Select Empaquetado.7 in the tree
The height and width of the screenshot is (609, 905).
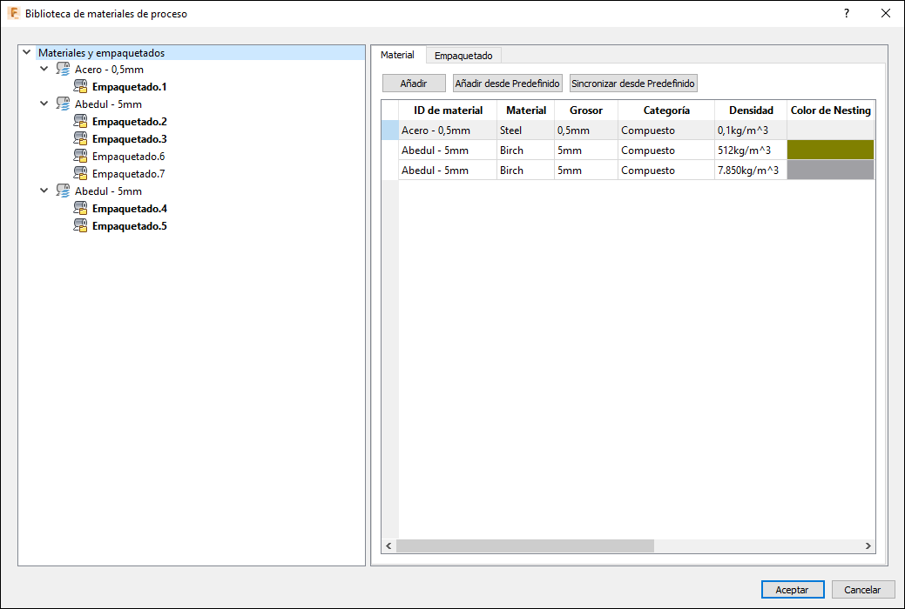pos(128,174)
